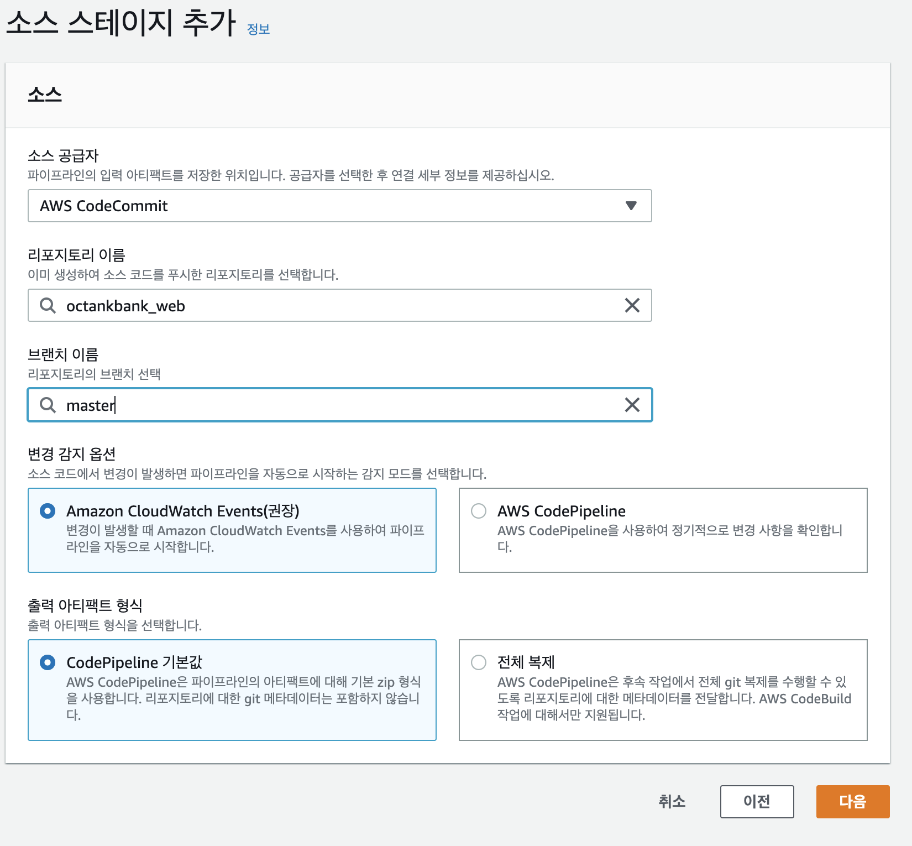Open the 정보 info link
This screenshot has width=912, height=846.
[258, 29]
